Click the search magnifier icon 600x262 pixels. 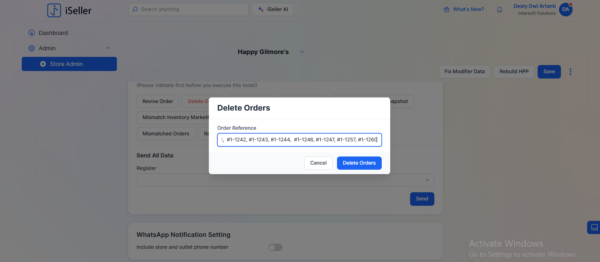pos(135,9)
